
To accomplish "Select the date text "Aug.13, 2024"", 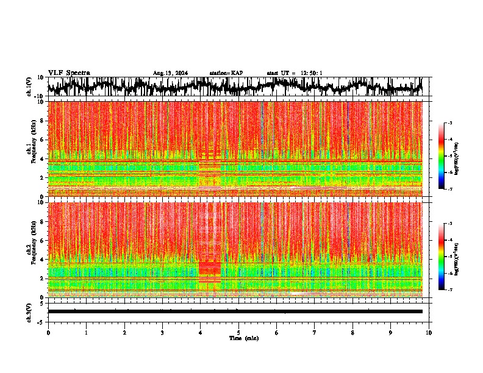I will pyautogui.click(x=170, y=73).
